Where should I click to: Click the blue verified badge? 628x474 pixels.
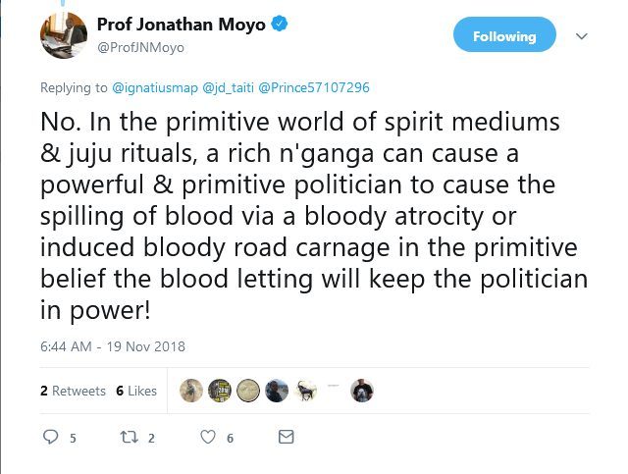[x=280, y=26]
